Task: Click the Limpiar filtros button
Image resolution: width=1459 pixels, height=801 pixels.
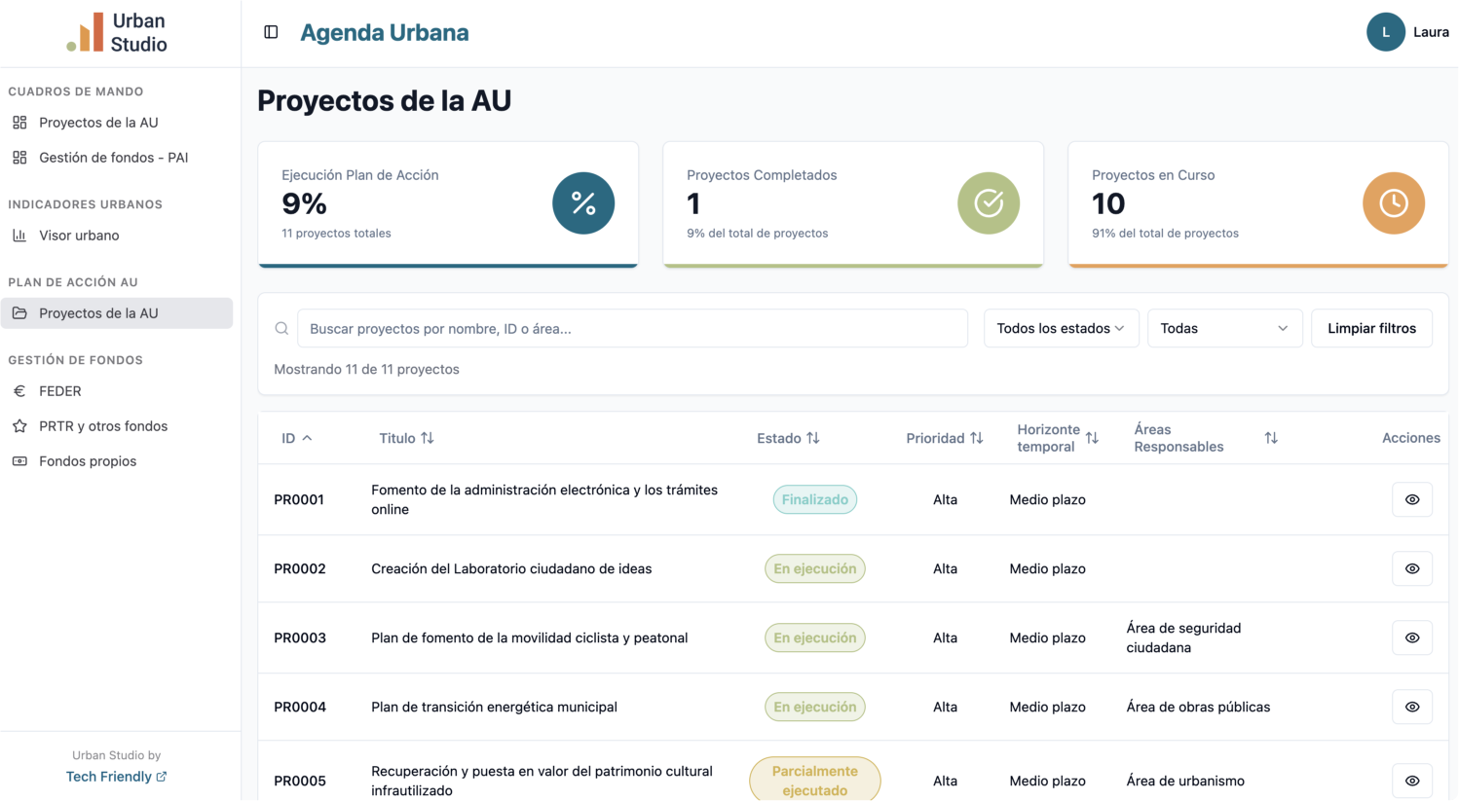Action: pyautogui.click(x=1371, y=329)
